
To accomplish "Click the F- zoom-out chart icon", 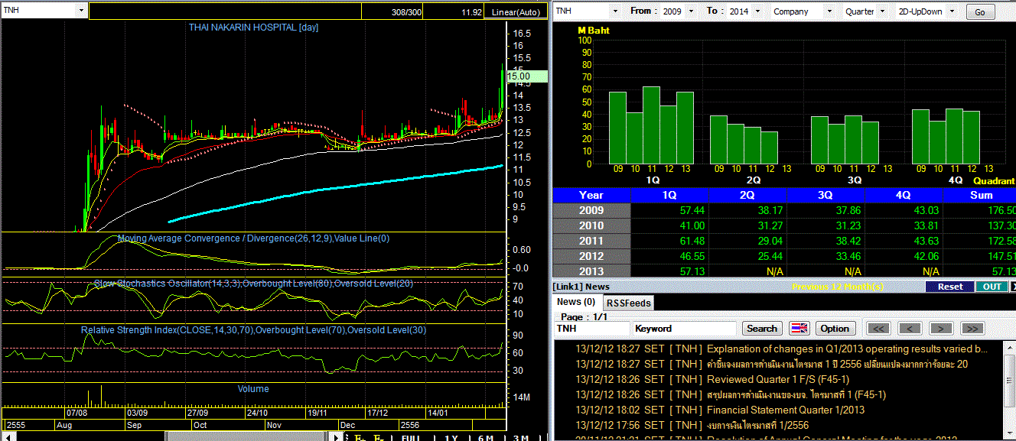I will tap(379, 437).
